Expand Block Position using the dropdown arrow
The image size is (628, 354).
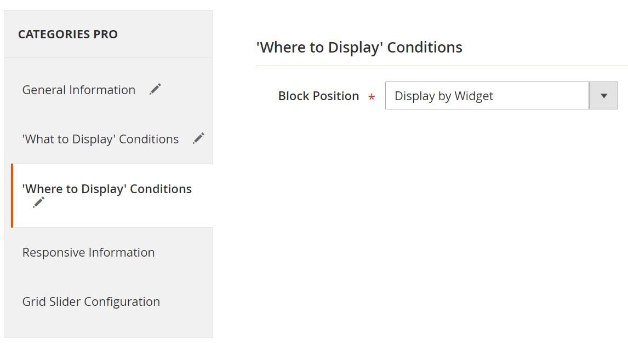click(x=603, y=96)
